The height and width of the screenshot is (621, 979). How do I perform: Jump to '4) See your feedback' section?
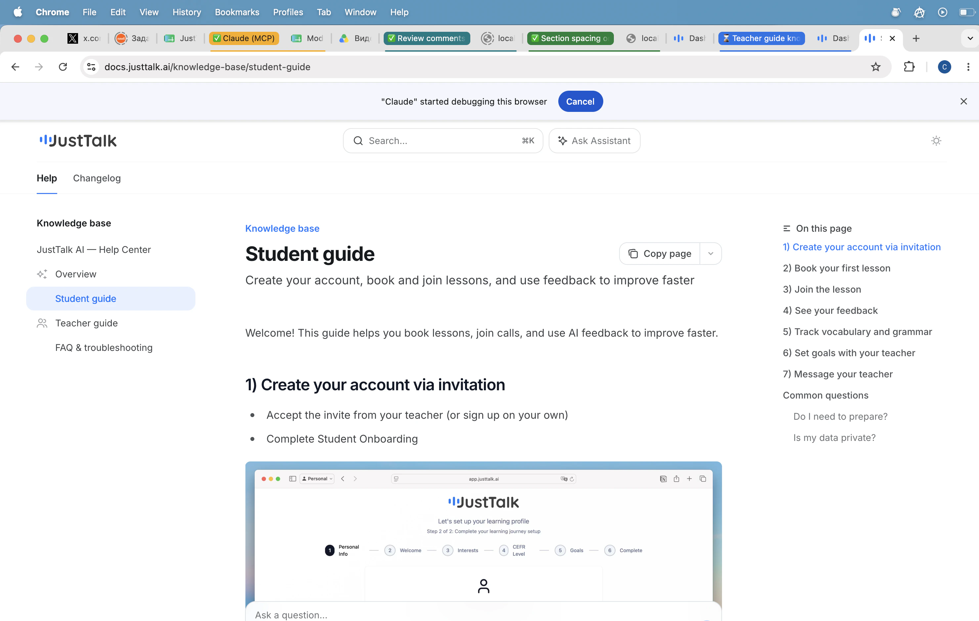tap(830, 310)
